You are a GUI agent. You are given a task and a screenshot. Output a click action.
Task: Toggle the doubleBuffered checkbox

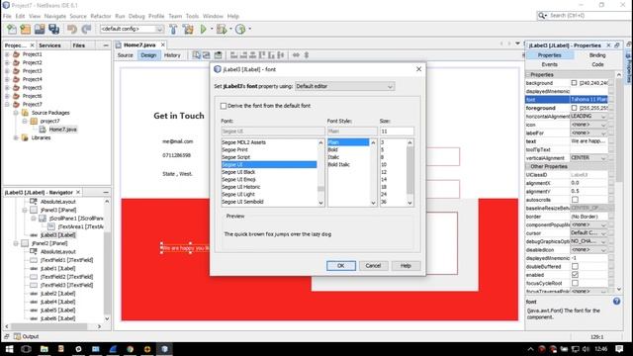coord(575,266)
